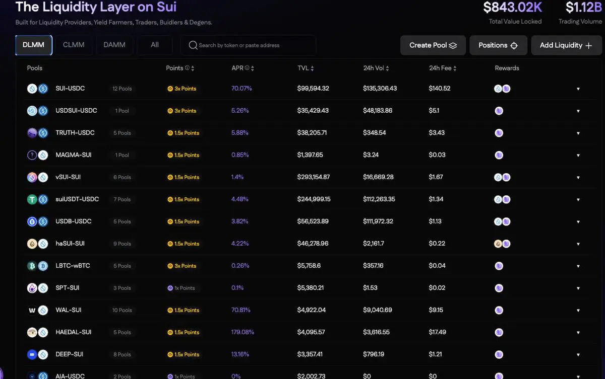The height and width of the screenshot is (379, 605).
Task: Sort pools by the APR column
Action: click(253, 68)
